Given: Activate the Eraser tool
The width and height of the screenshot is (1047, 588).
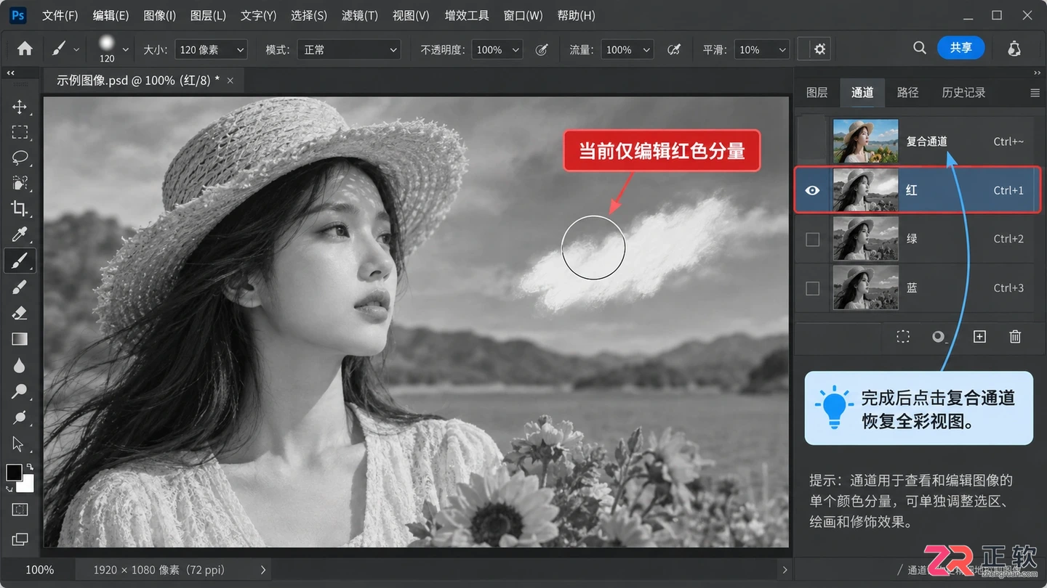Looking at the screenshot, I should click(20, 313).
